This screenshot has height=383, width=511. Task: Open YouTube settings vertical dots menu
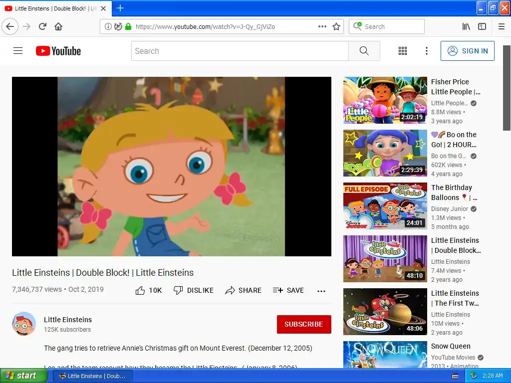[426, 51]
